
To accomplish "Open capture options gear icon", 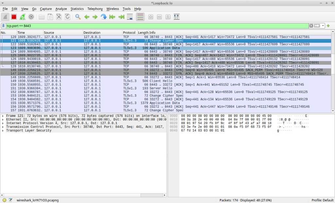I will [31, 17].
